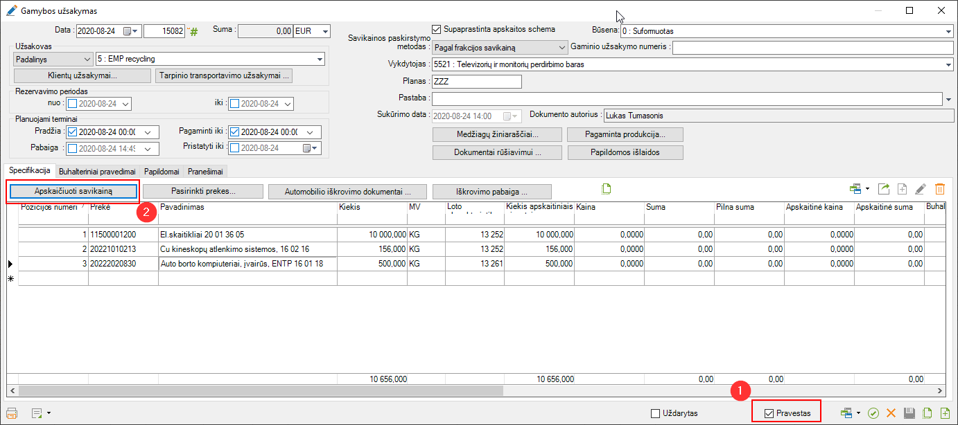Click the green hash icon beside document number
958x425 pixels.
194,32
